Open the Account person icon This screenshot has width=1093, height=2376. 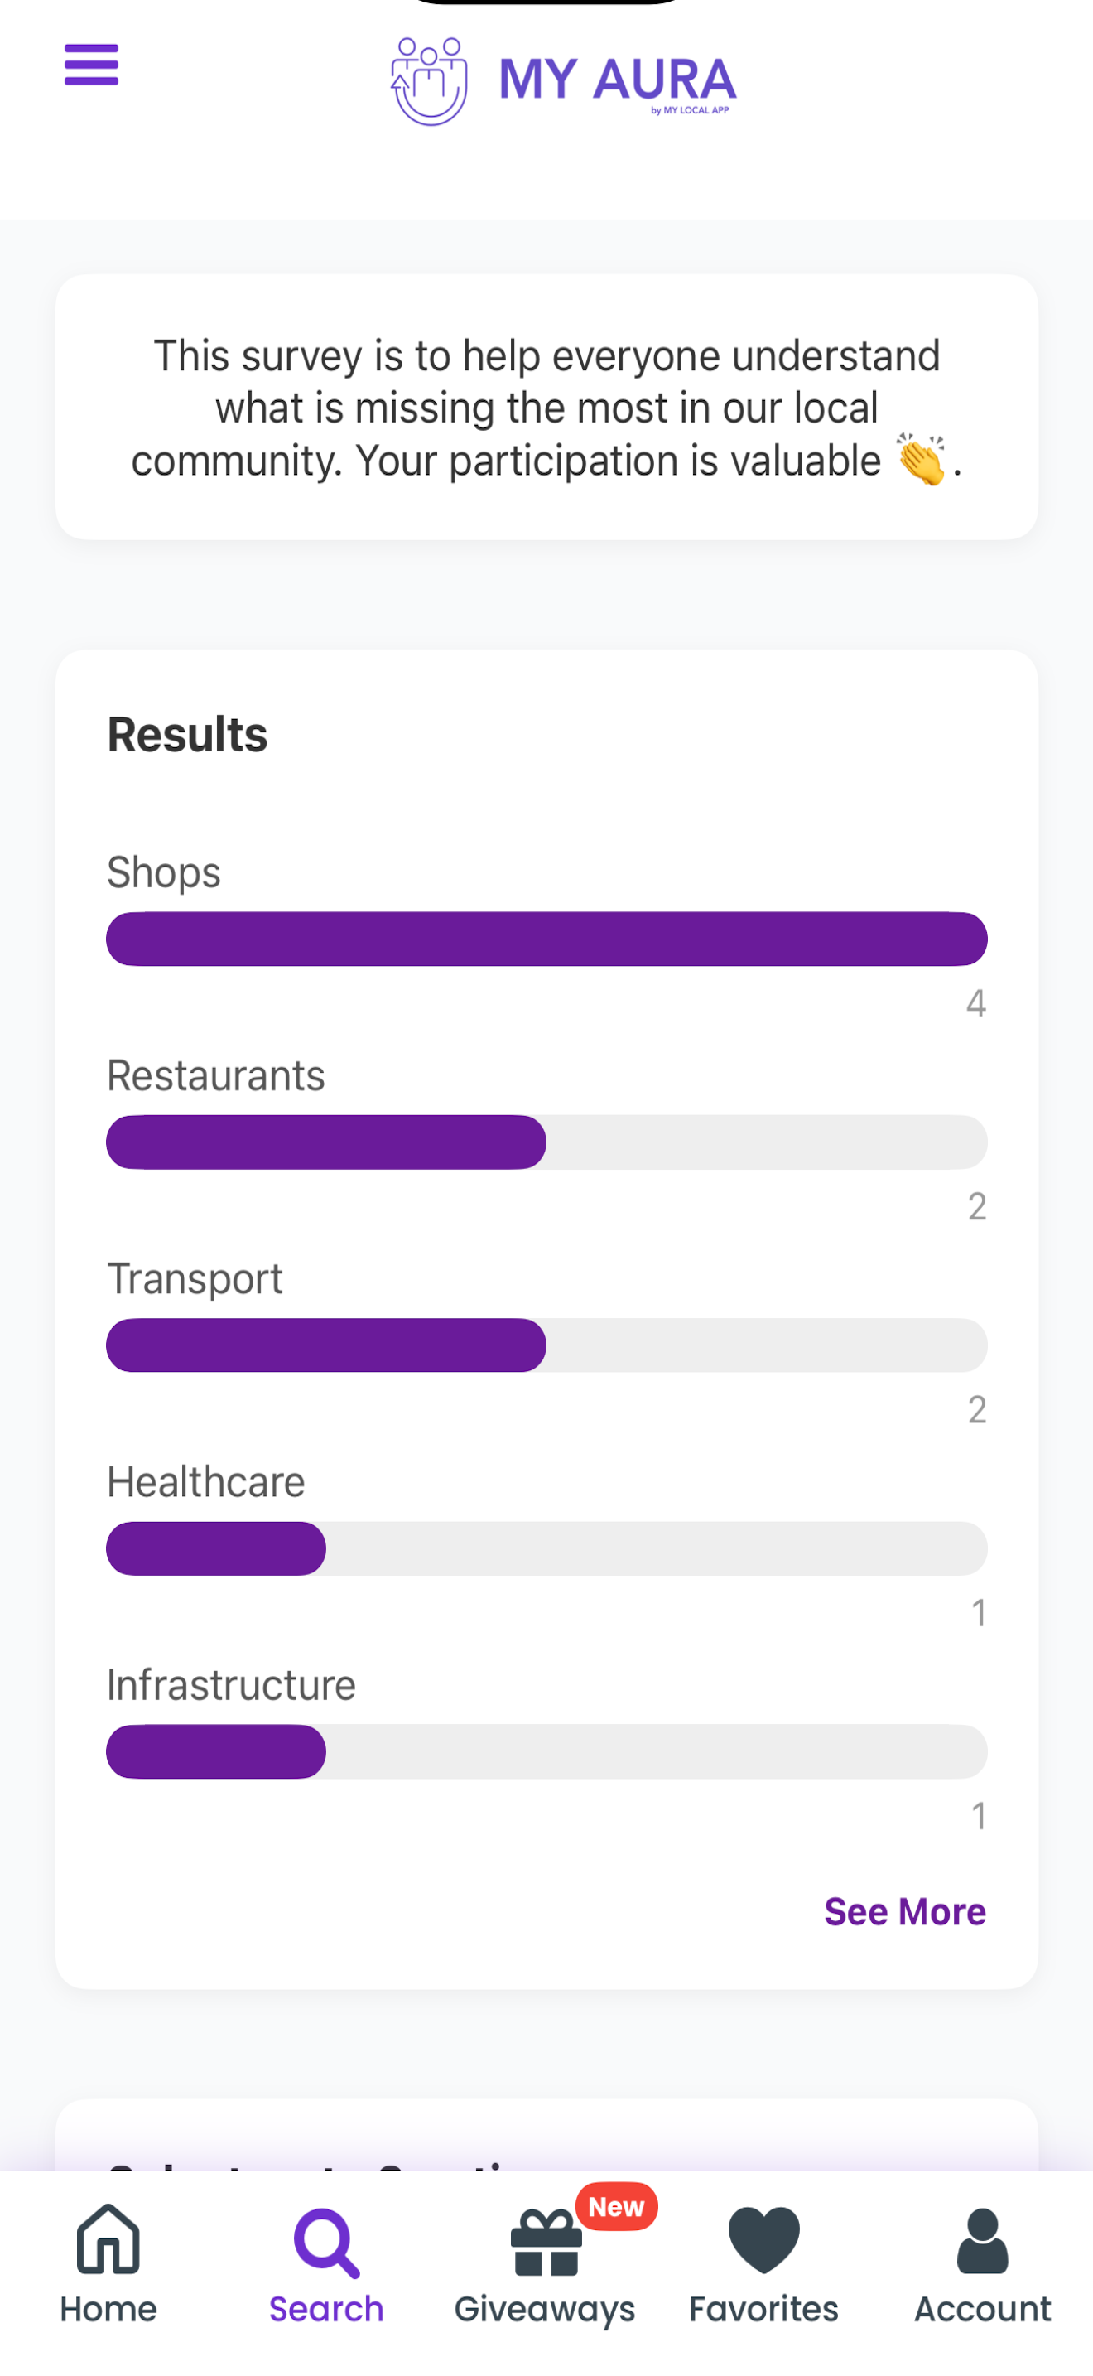click(x=982, y=2240)
